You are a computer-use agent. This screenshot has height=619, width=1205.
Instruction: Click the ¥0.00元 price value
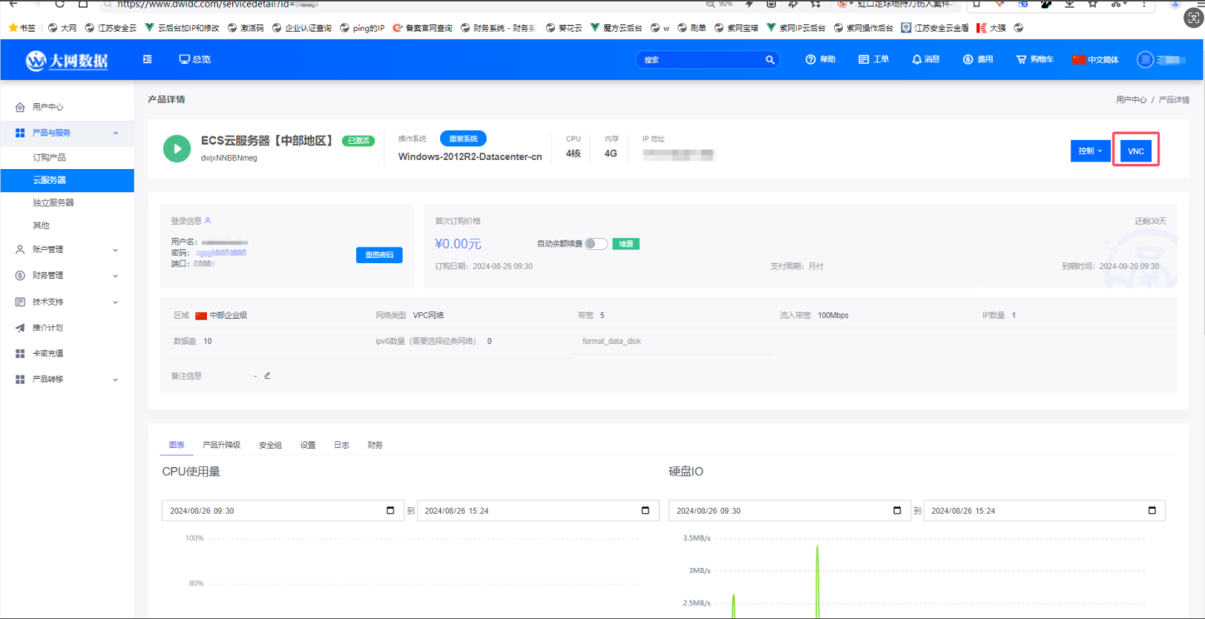(x=458, y=244)
